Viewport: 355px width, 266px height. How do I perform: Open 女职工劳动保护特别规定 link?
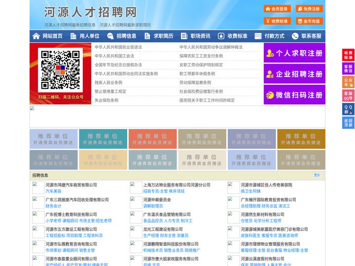[x=201, y=65]
